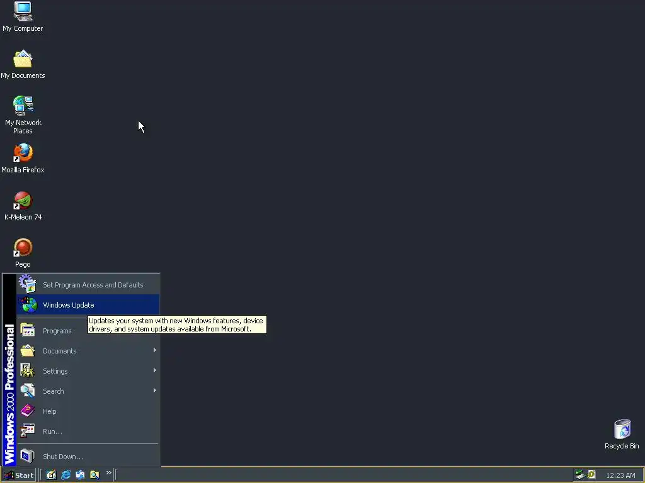
Task: Select Help in the Start menu
Action: coord(88,411)
